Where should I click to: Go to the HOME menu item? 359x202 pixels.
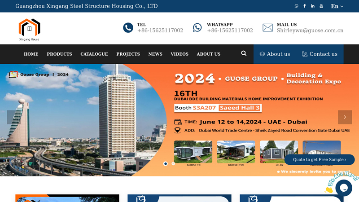tap(31, 54)
